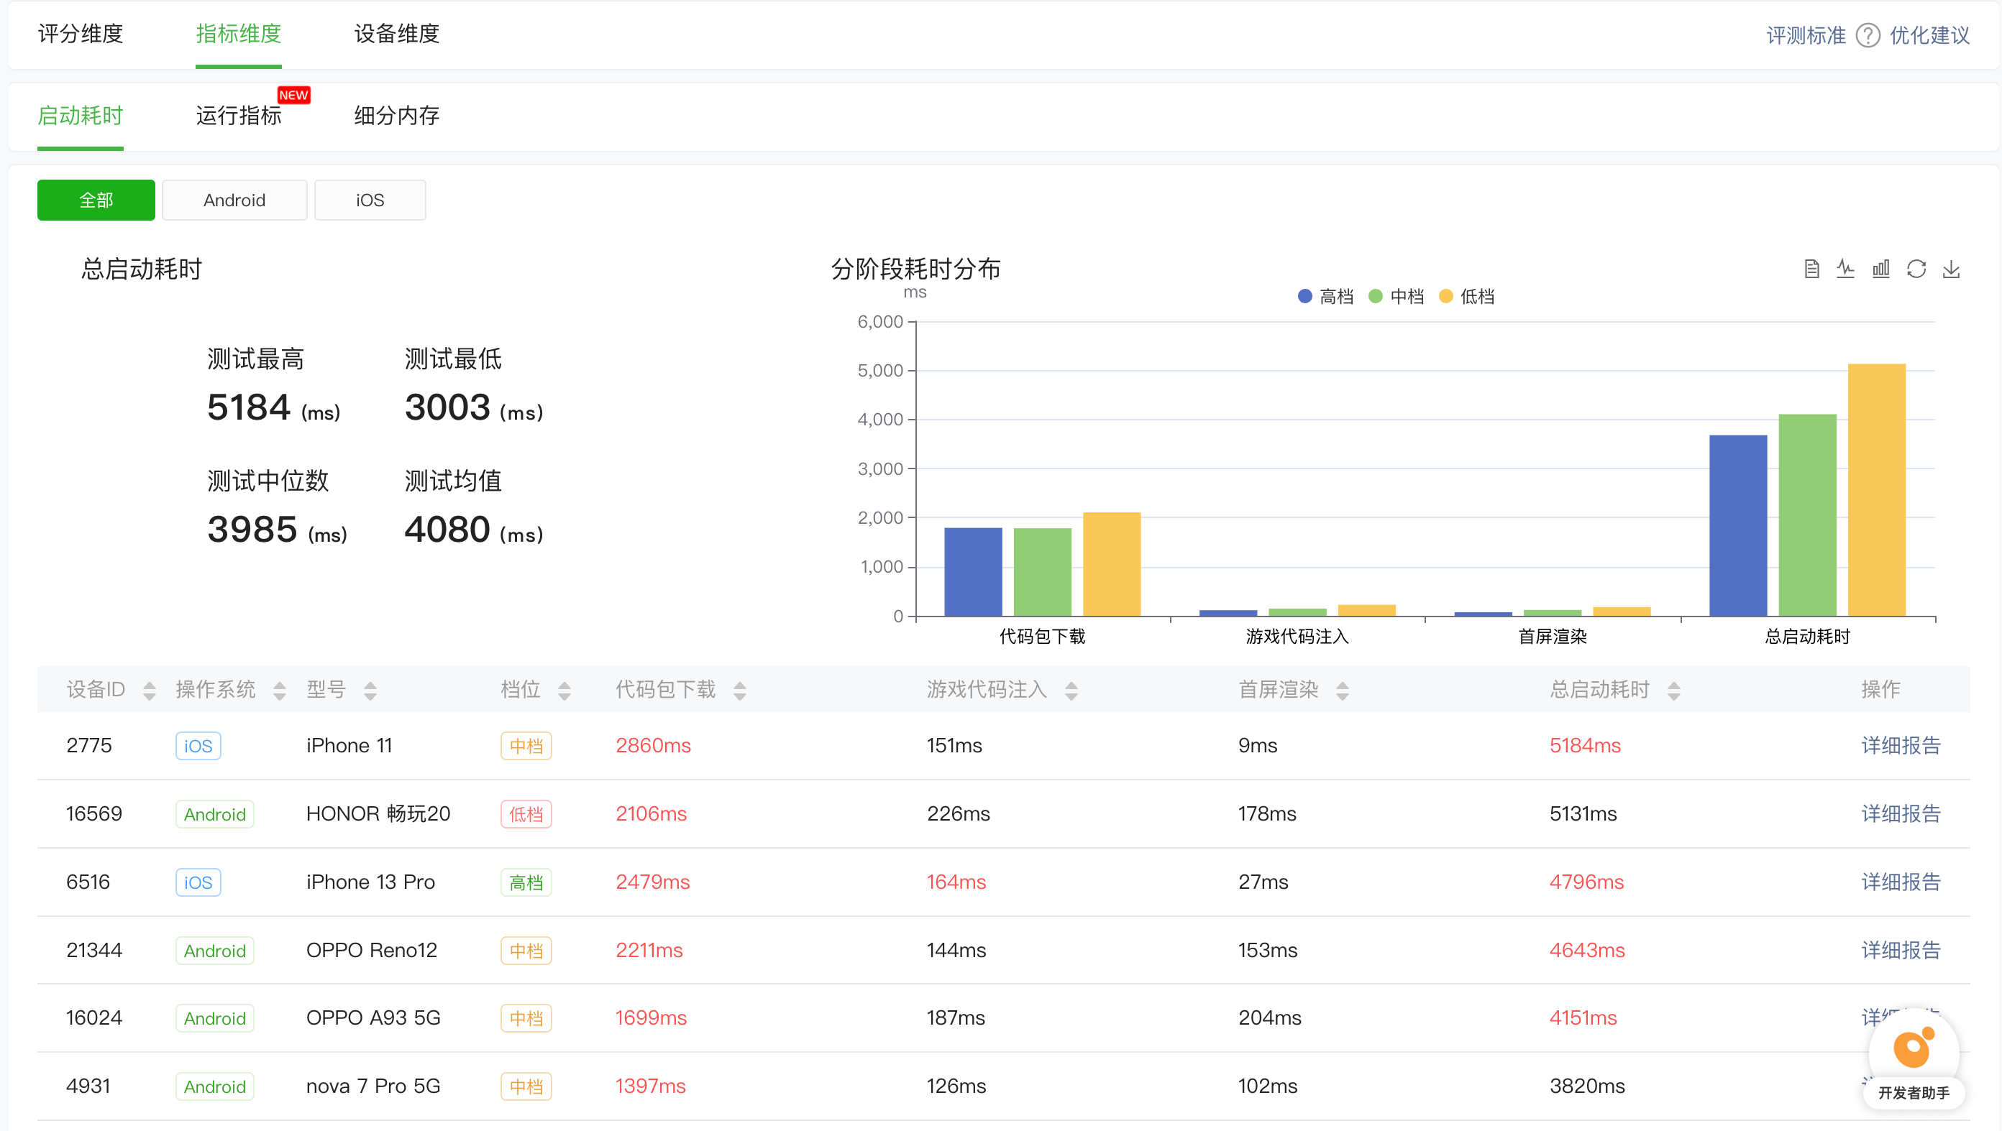Image resolution: width=2002 pixels, height=1131 pixels.
Task: Restore chart with refresh icon
Action: 1916,269
